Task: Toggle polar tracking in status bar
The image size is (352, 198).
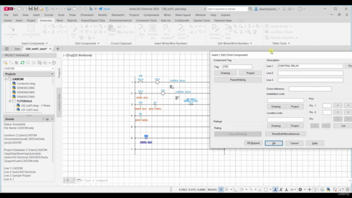Action: coord(241,190)
